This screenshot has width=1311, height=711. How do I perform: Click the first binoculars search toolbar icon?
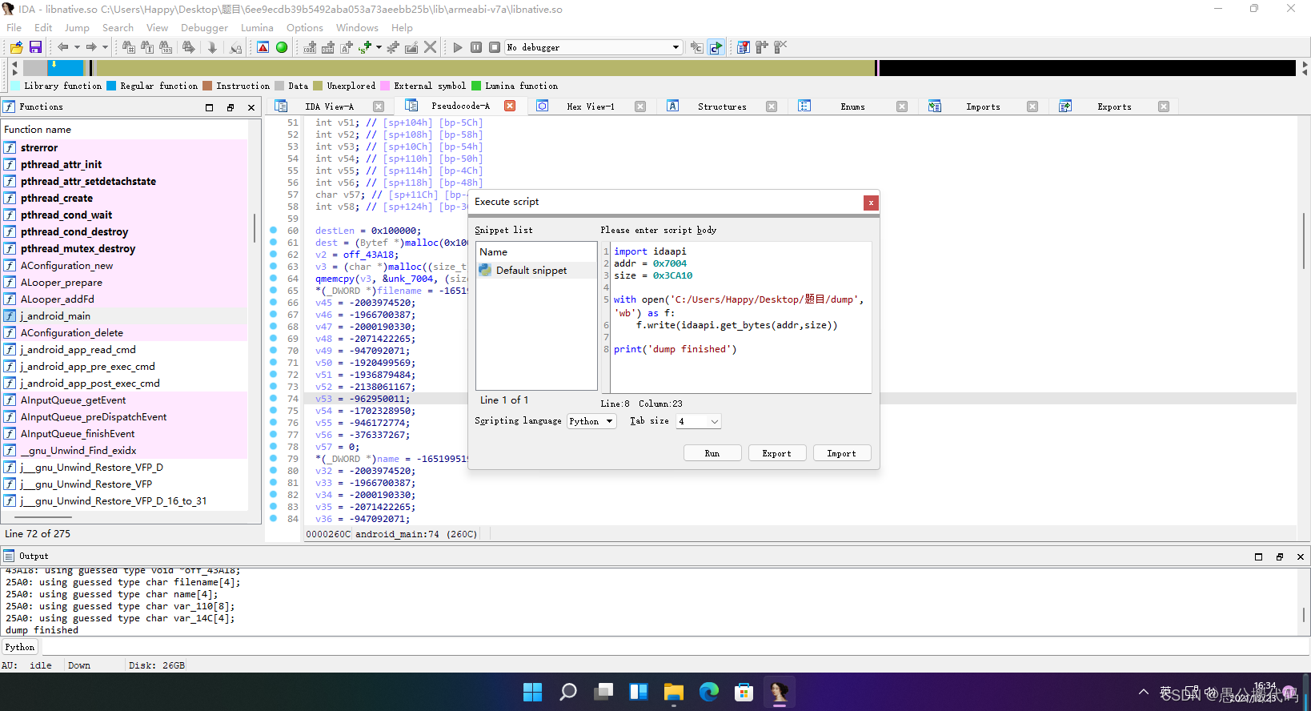(x=129, y=47)
